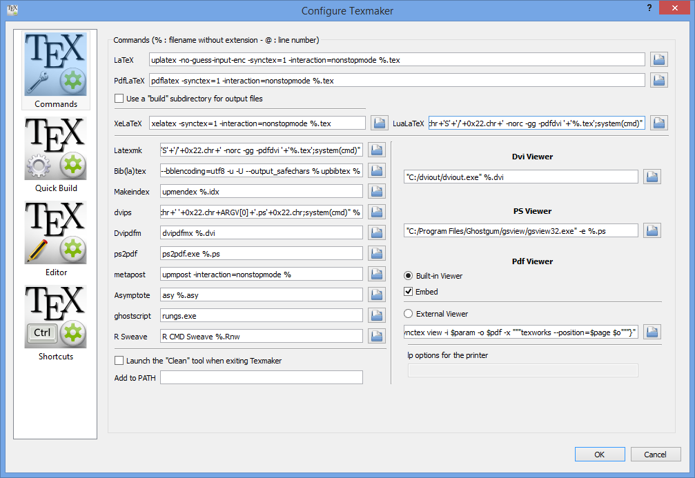
Task: Edit the Dvi Viewer dviout command field
Action: (x=521, y=177)
